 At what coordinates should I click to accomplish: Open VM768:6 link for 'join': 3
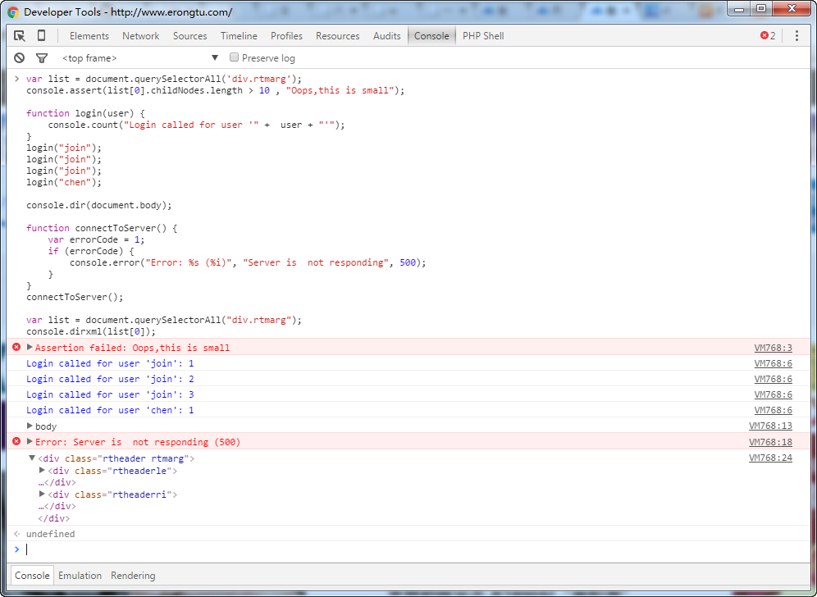774,395
